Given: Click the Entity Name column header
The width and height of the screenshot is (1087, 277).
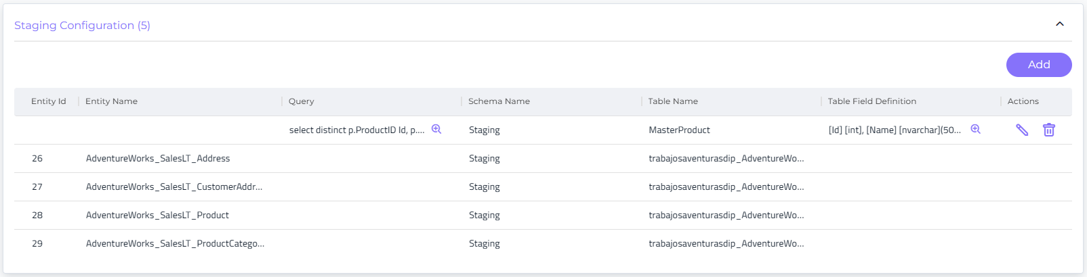Looking at the screenshot, I should pos(111,101).
